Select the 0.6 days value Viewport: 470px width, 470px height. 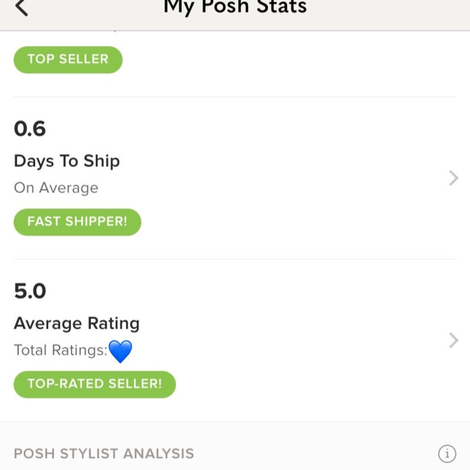30,129
